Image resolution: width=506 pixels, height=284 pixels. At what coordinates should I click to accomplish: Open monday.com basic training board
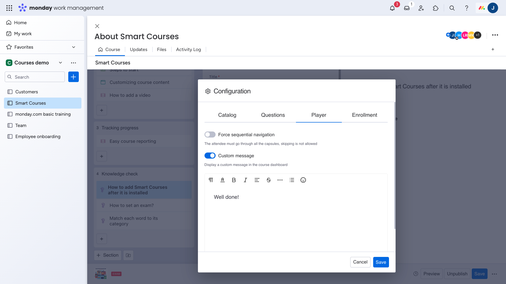click(43, 114)
